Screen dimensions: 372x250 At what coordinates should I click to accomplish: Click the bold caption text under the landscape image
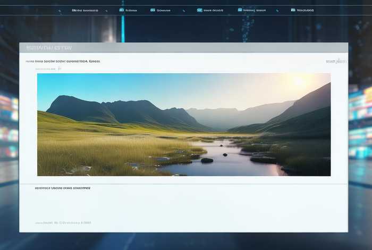(x=63, y=188)
